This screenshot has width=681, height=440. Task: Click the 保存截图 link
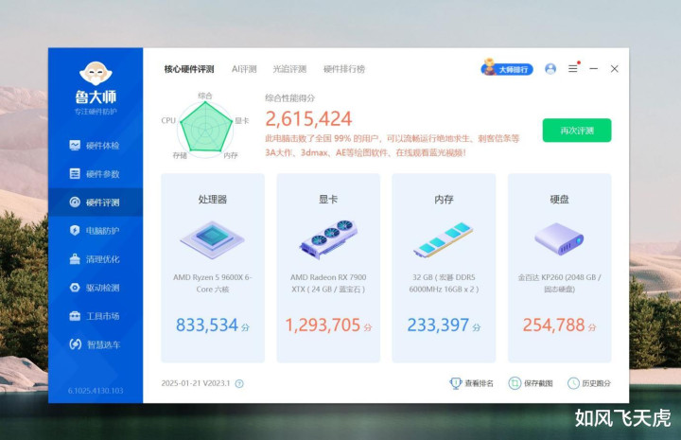(538, 383)
